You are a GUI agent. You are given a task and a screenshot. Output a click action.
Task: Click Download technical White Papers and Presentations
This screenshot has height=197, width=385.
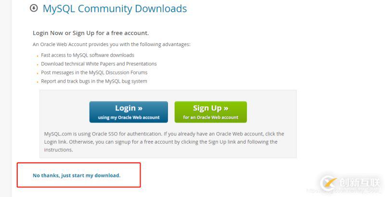pyautogui.click(x=99, y=64)
